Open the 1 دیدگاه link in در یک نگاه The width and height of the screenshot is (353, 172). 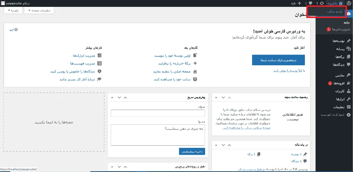296,161
